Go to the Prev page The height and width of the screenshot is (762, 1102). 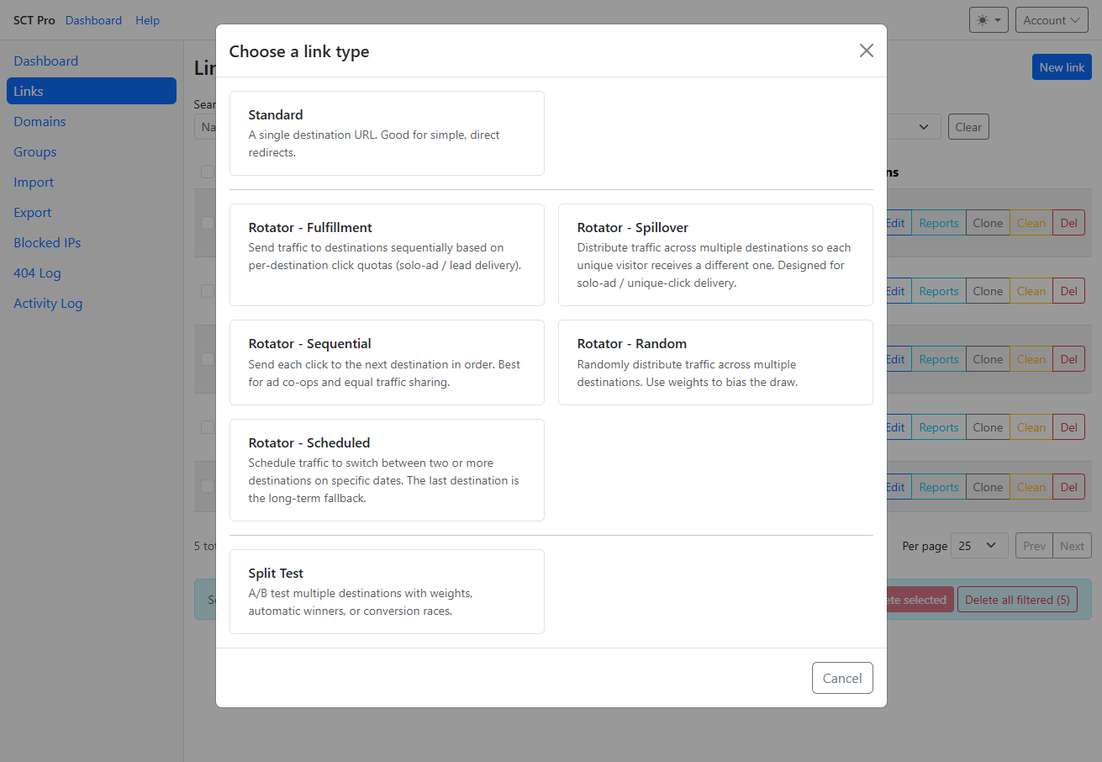pyautogui.click(x=1035, y=546)
